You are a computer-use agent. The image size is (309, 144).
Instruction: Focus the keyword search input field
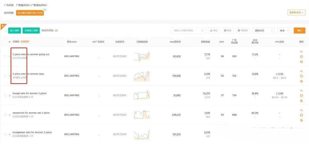tap(188, 31)
